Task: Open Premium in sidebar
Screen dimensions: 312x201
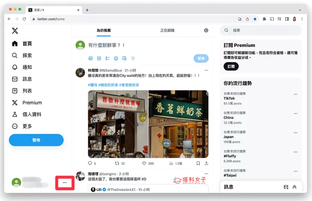Action: 27,103
